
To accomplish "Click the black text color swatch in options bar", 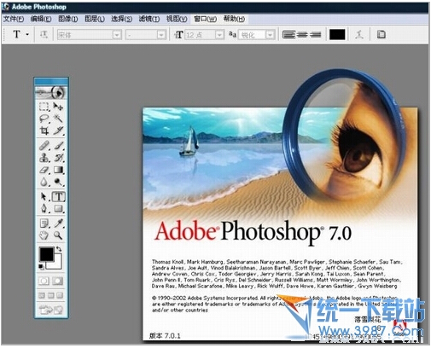I will 337,35.
